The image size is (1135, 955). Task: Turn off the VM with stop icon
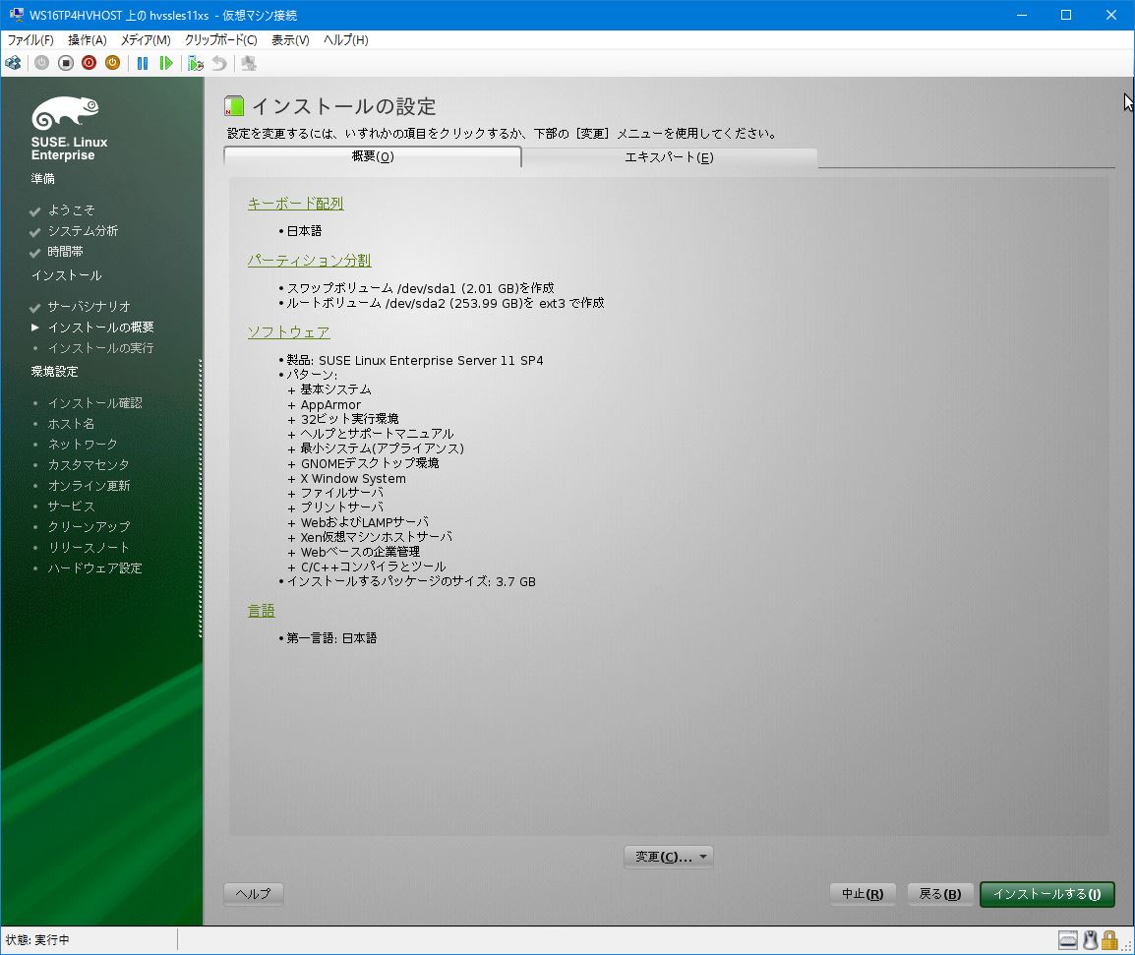(x=66, y=63)
